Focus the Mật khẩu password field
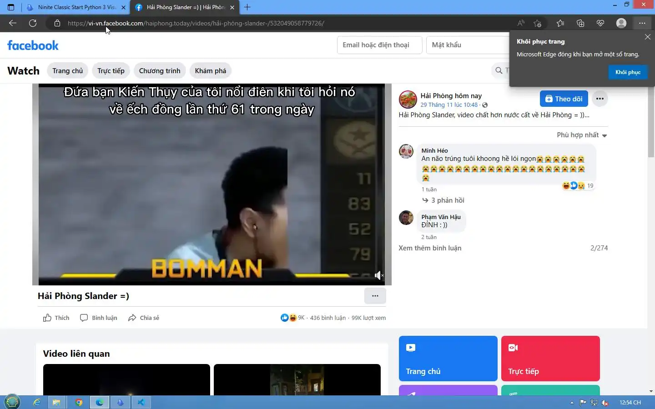This screenshot has width=655, height=409. click(468, 45)
